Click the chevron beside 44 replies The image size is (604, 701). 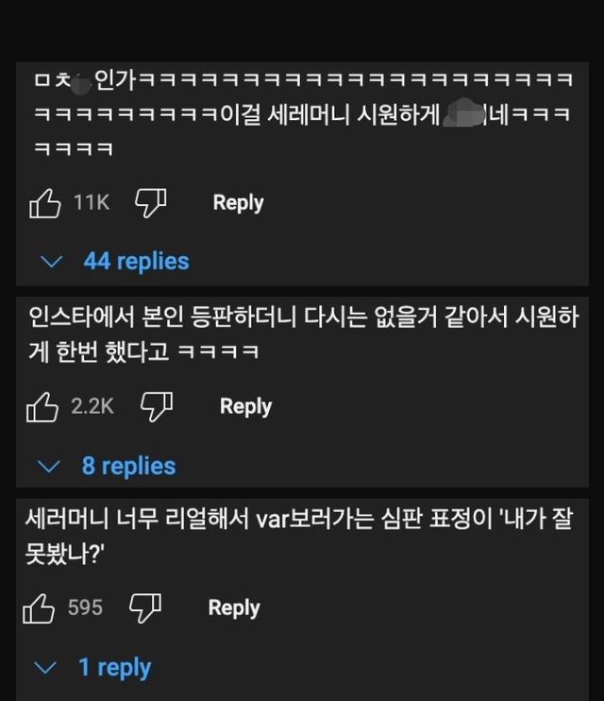point(52,262)
